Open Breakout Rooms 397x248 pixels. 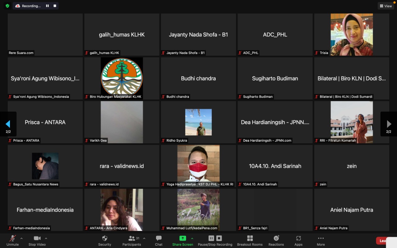250,241
